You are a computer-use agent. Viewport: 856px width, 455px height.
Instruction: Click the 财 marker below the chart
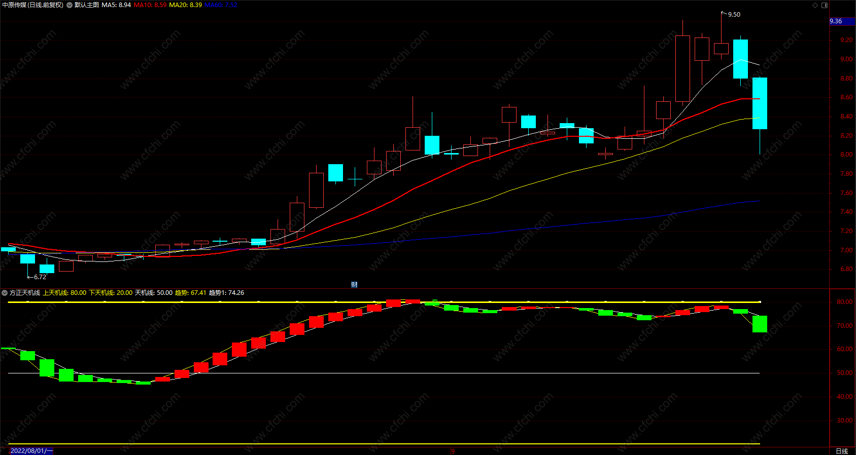point(354,285)
